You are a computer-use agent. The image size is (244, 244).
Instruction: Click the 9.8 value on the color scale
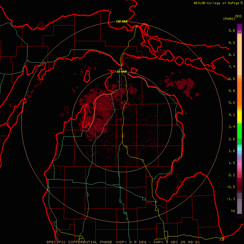(x=232, y=30)
